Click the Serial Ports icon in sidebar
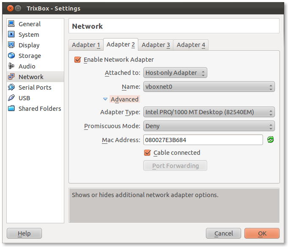Screen dimensions: 288x247 11,87
